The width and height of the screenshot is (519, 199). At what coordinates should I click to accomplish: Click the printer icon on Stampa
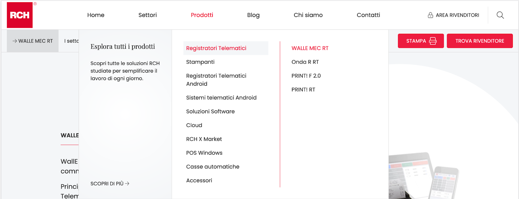click(433, 41)
